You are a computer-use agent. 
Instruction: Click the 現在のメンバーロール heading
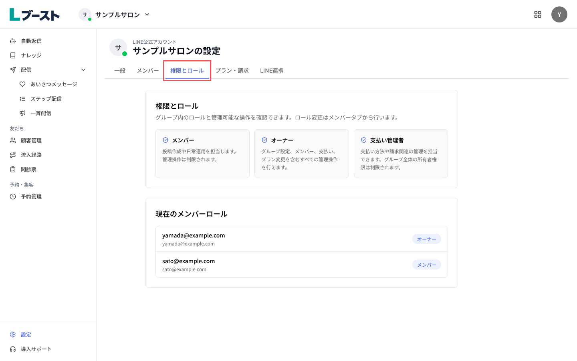(192, 214)
